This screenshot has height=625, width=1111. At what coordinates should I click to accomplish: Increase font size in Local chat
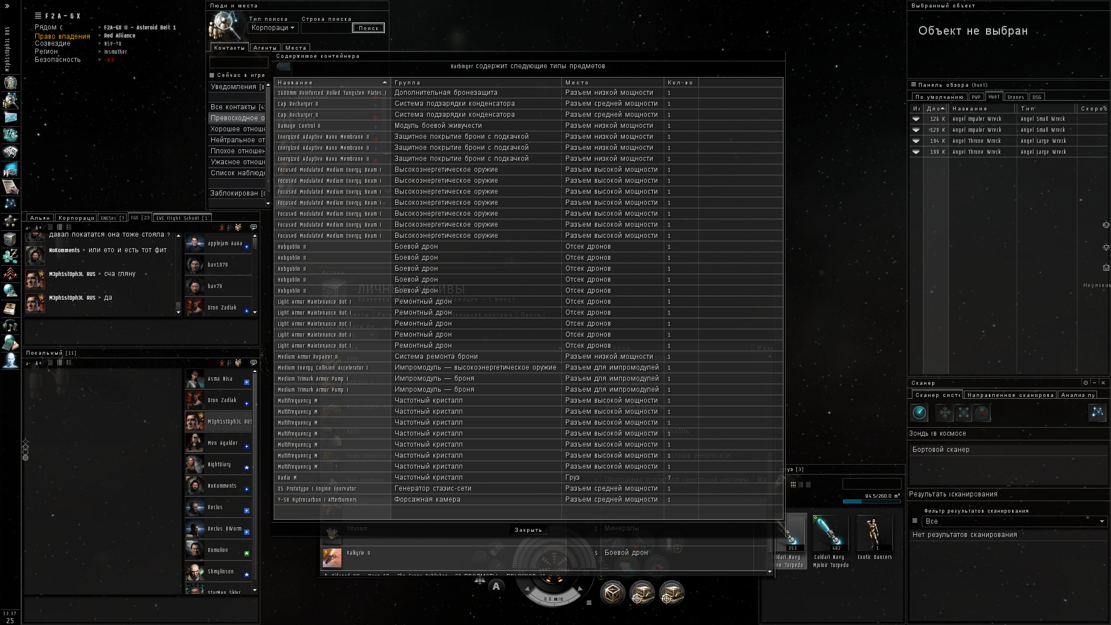38,363
